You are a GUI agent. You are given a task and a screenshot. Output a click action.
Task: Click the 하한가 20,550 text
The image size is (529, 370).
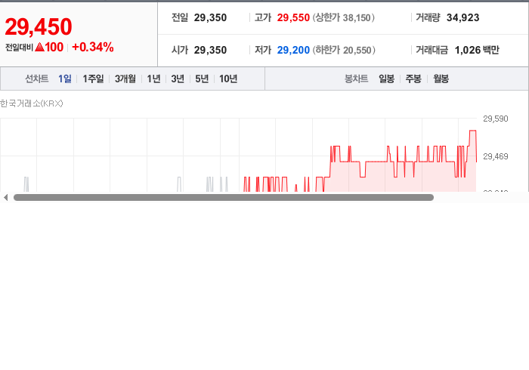click(x=344, y=50)
